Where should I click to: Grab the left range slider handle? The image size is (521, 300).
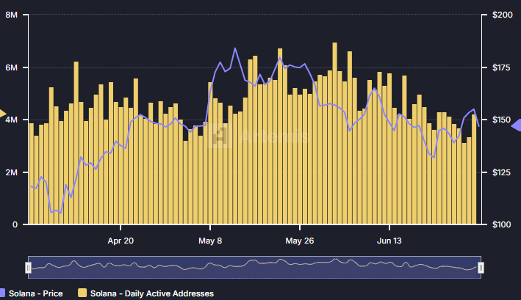(28, 268)
